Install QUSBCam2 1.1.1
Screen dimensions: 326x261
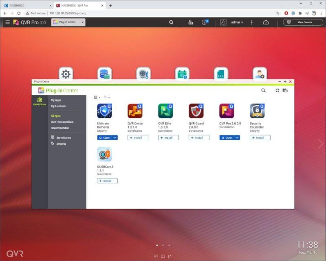coord(107,181)
